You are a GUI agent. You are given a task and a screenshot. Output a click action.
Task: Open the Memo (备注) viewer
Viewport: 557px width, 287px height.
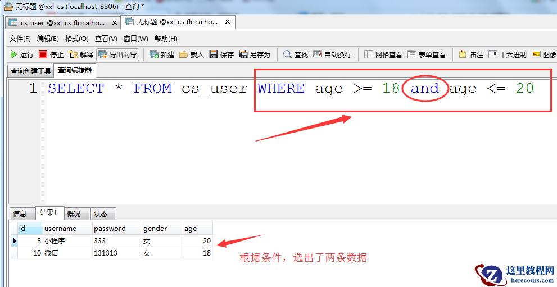coord(471,54)
